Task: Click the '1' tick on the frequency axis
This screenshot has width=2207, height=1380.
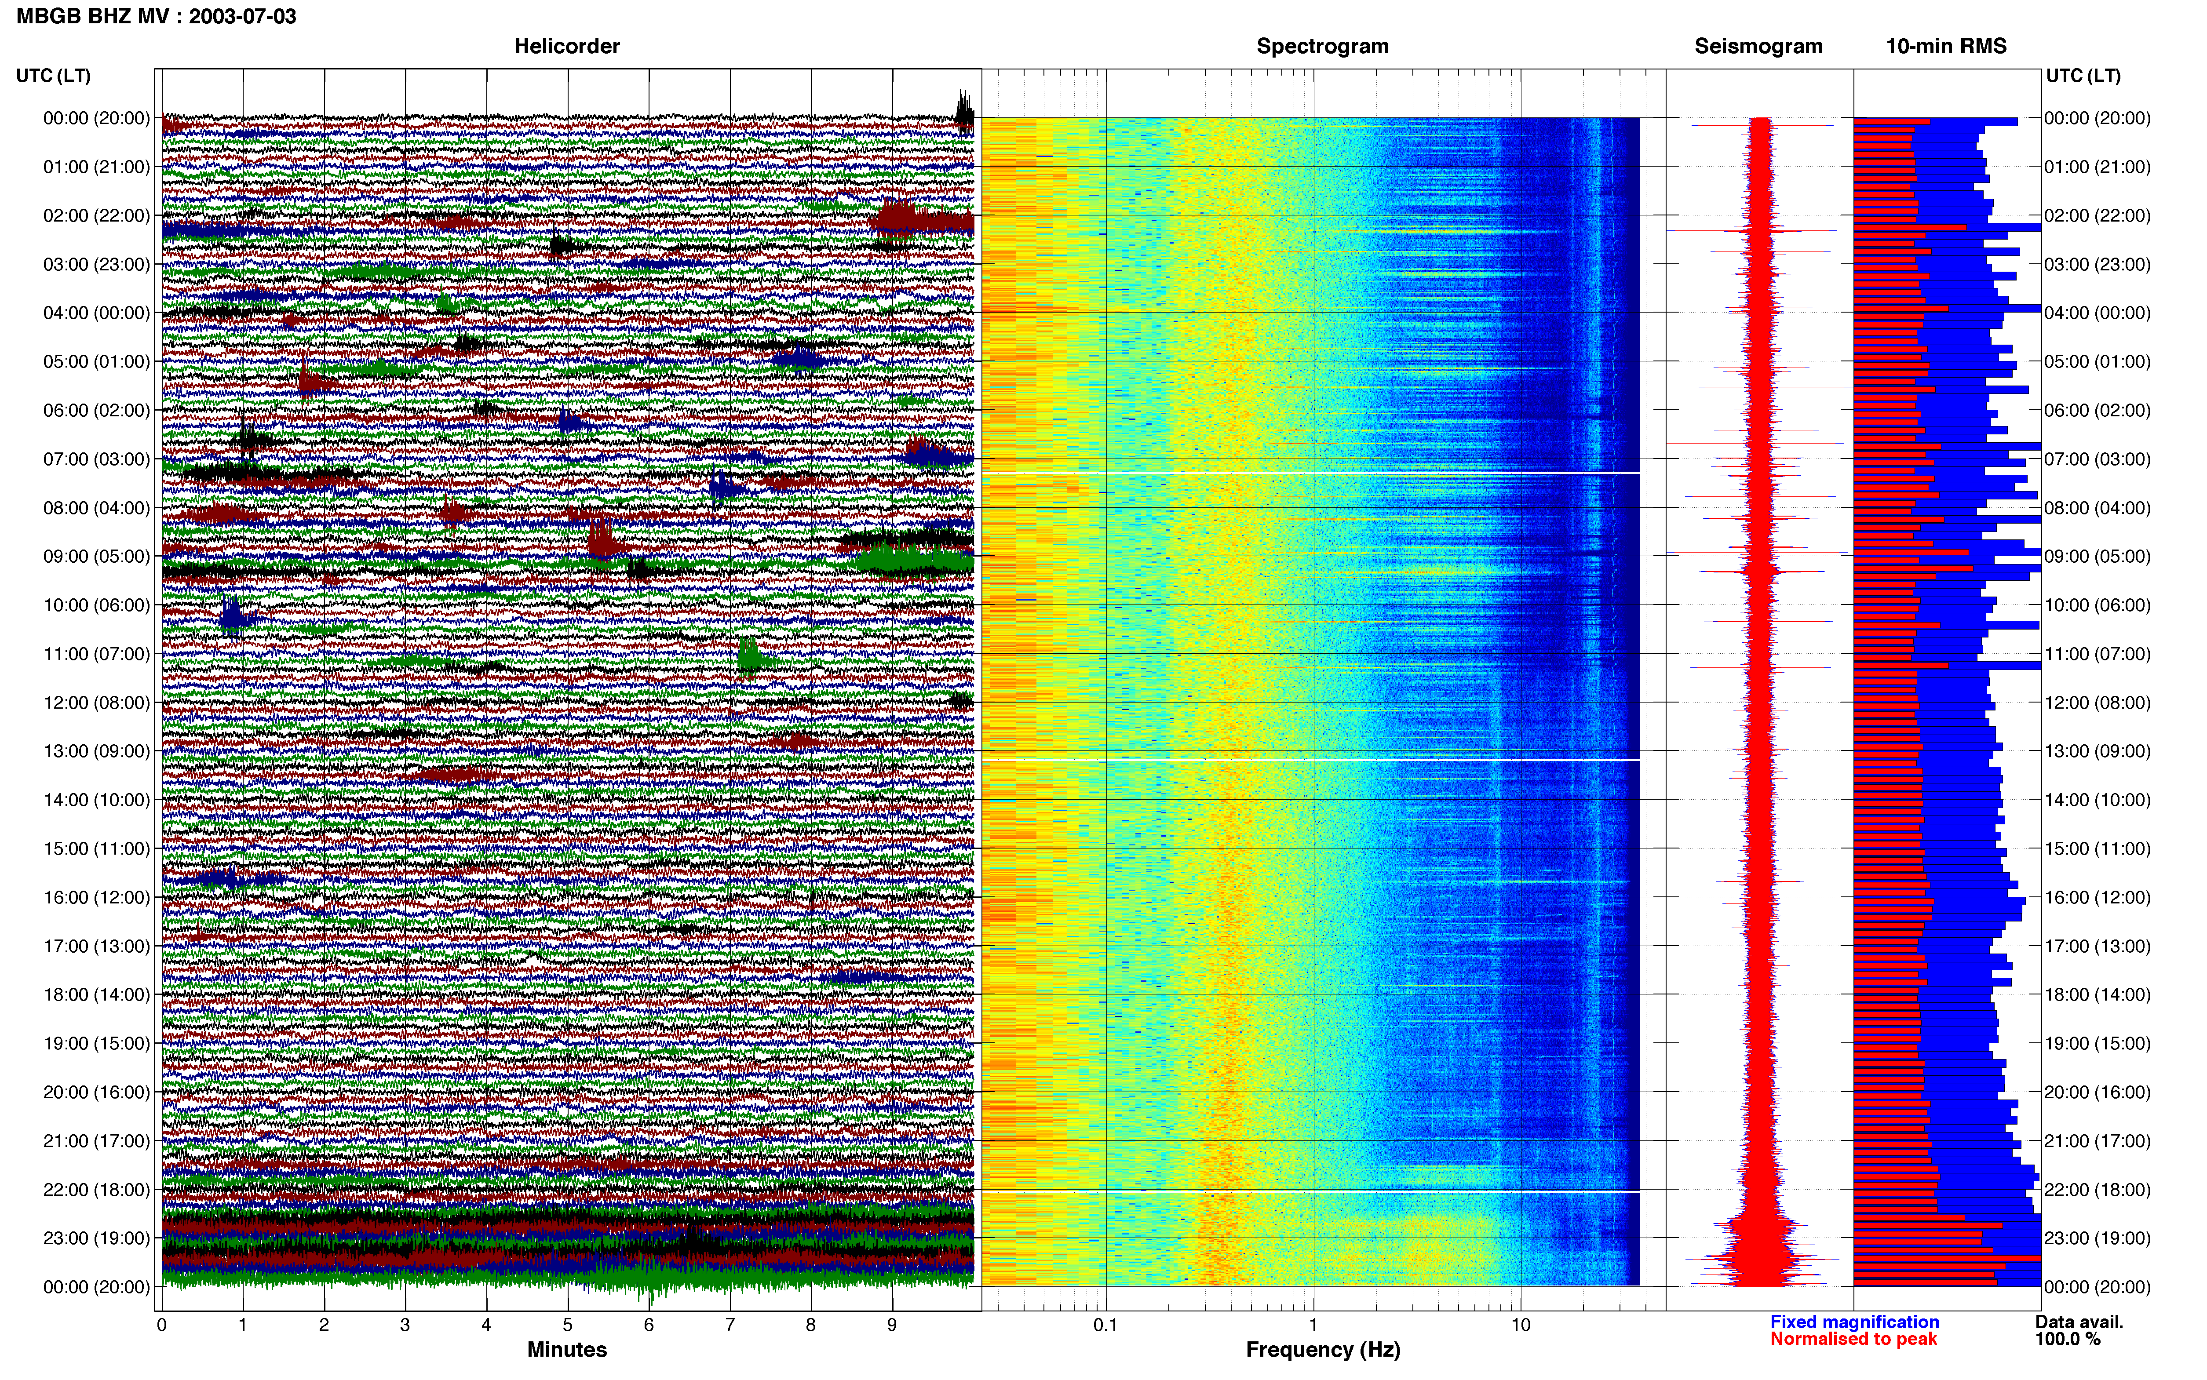Action: tap(1313, 1325)
